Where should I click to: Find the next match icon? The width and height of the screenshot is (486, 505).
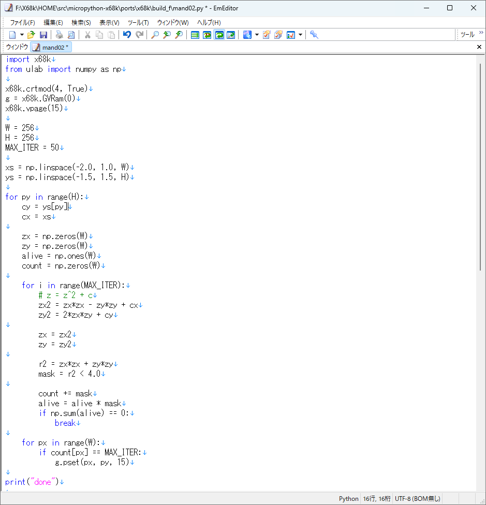[179, 35]
